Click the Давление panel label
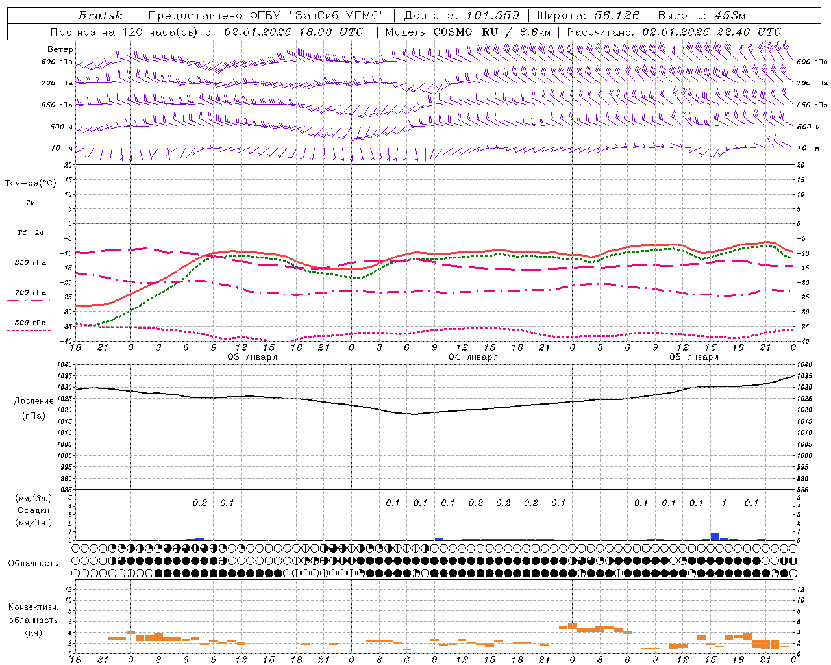Viewport: 831px width, 665px height. coord(34,401)
